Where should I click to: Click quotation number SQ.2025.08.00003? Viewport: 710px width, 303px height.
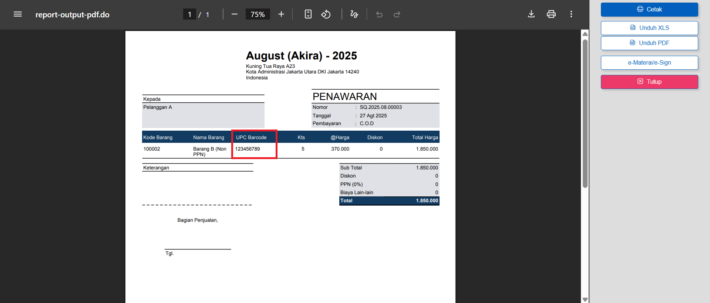381,107
